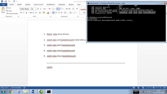Decrease paragraph indent
The image size is (167, 94).
pos(67,9)
